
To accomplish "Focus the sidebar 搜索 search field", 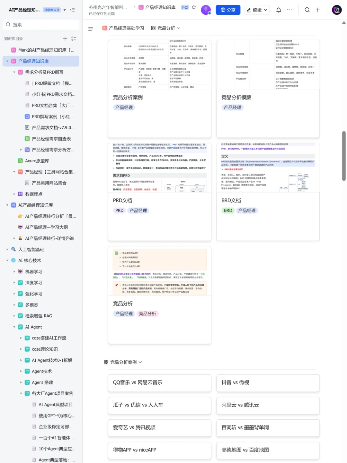I will (x=41, y=24).
